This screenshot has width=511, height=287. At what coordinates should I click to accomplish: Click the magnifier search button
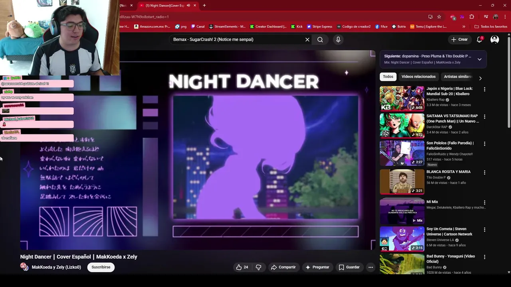[x=320, y=39]
